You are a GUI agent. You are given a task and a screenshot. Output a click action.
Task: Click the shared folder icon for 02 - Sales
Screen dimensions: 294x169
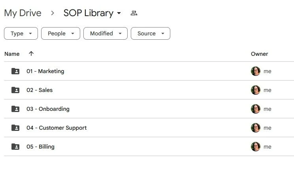point(15,90)
